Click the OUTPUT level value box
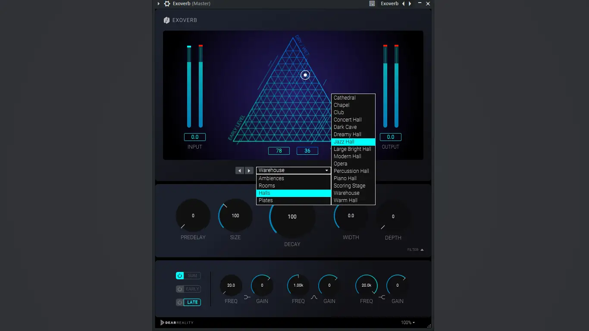 (391, 137)
